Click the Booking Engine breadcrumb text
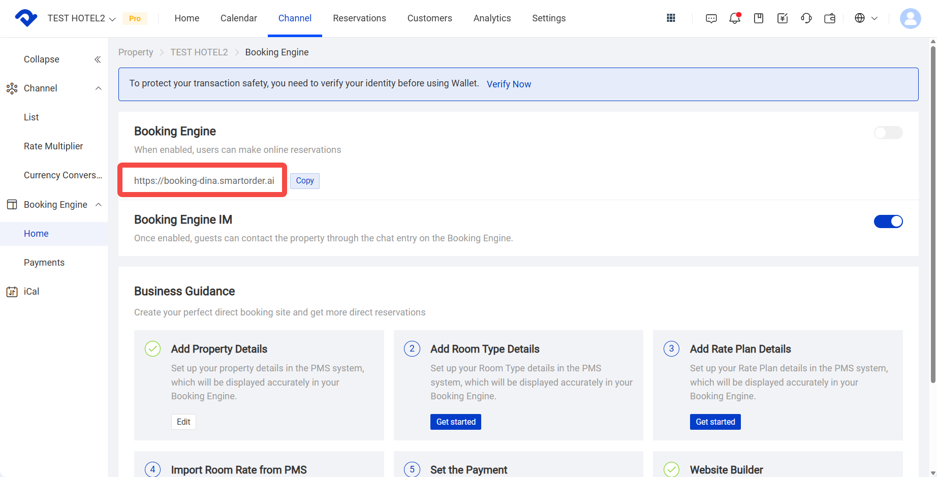937x477 pixels. click(x=277, y=52)
